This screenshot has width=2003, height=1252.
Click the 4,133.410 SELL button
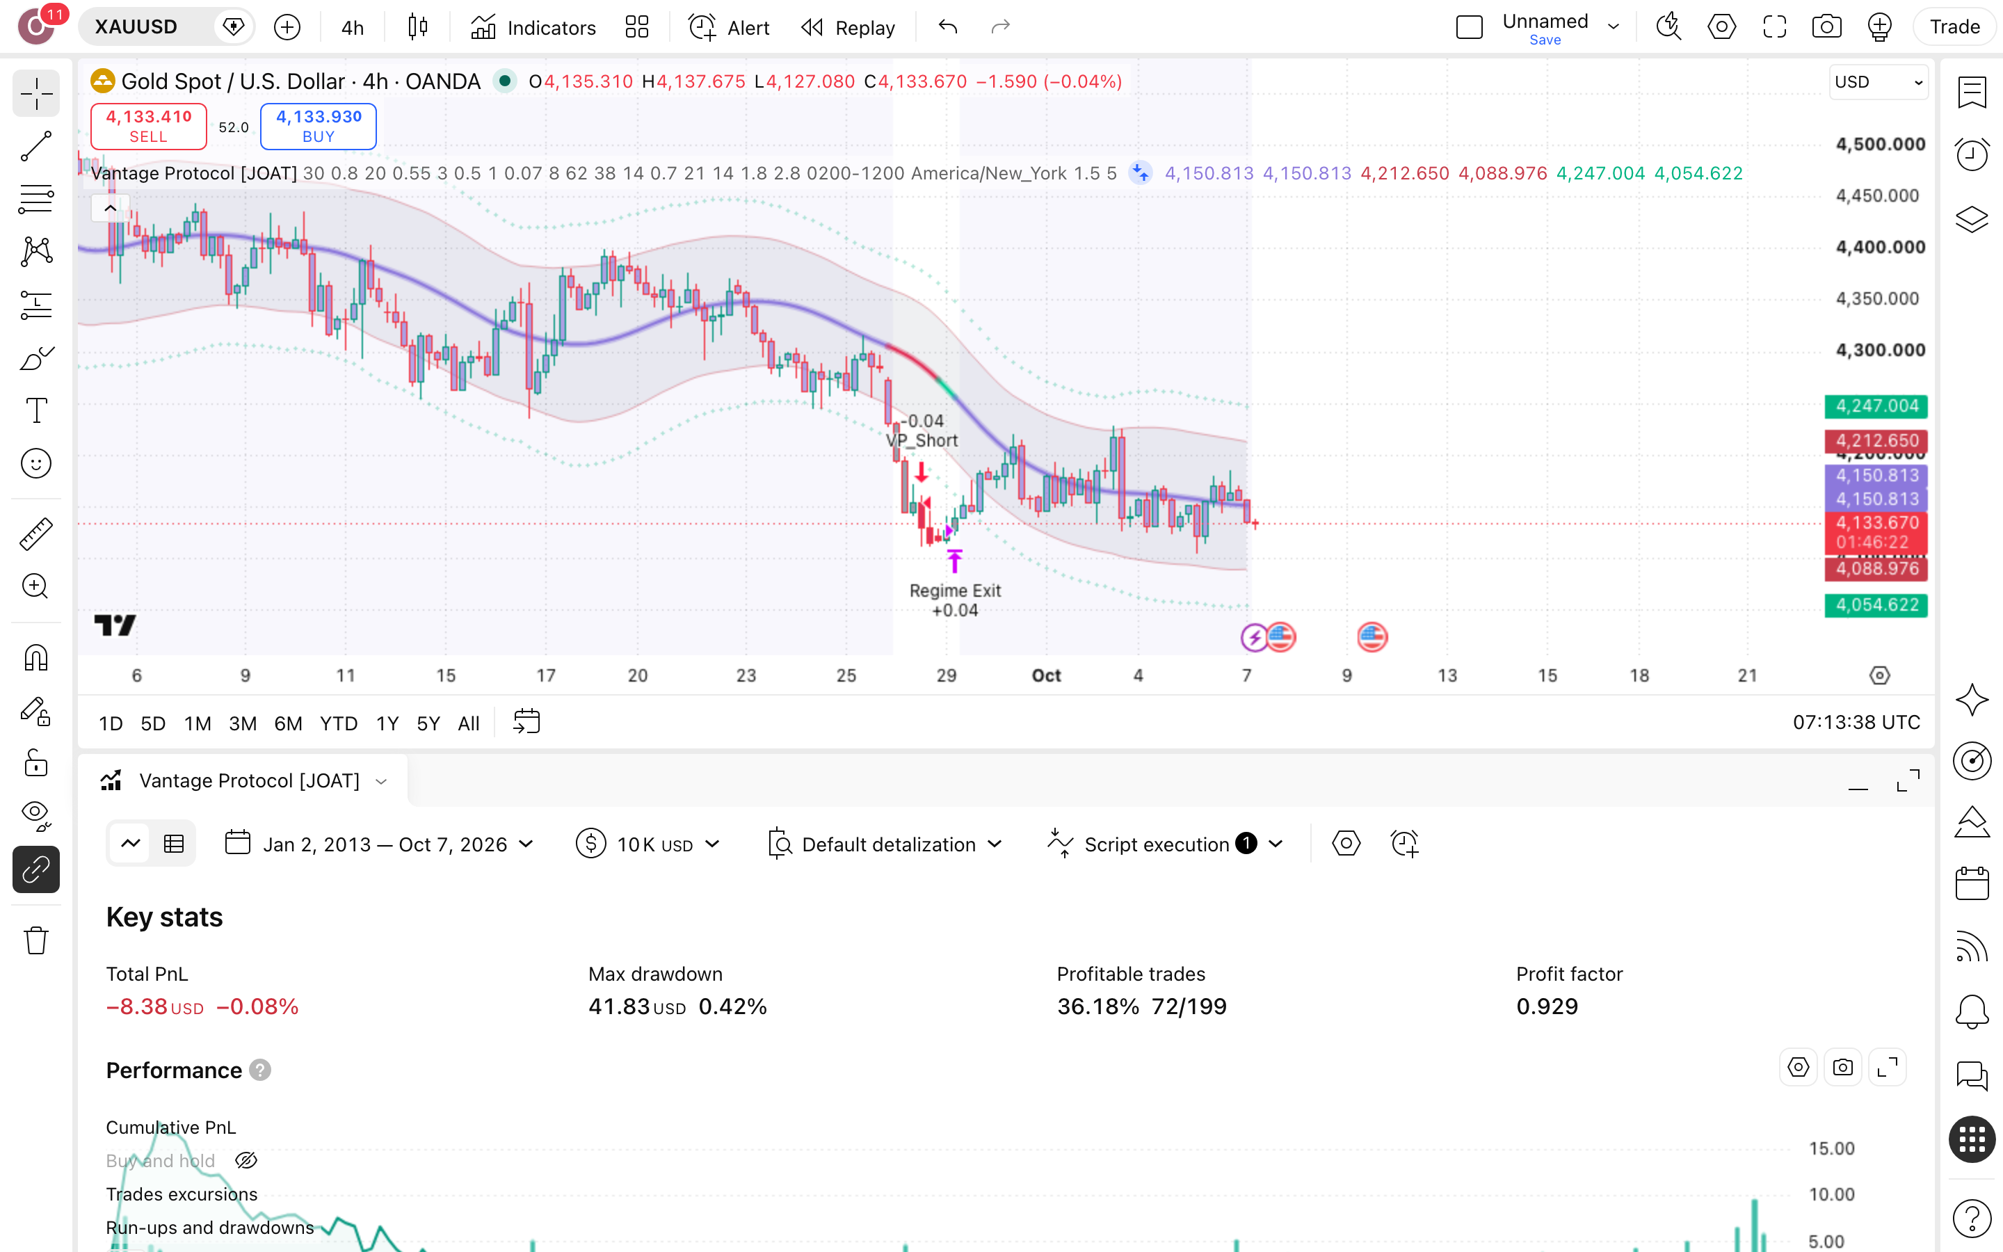point(148,126)
